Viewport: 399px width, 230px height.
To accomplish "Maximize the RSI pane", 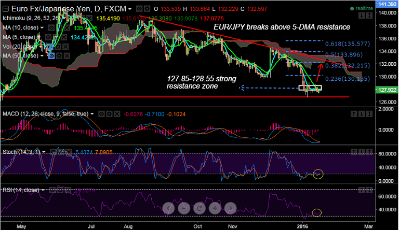I will 369,190.
